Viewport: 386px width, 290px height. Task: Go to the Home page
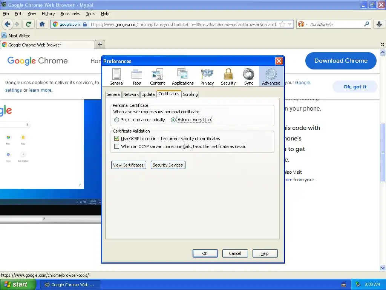pyautogui.click(x=42, y=24)
